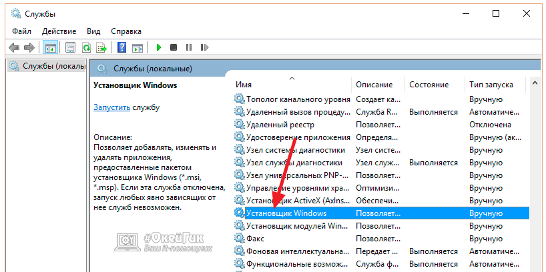Click the Pause service toolbar icon

189,47
